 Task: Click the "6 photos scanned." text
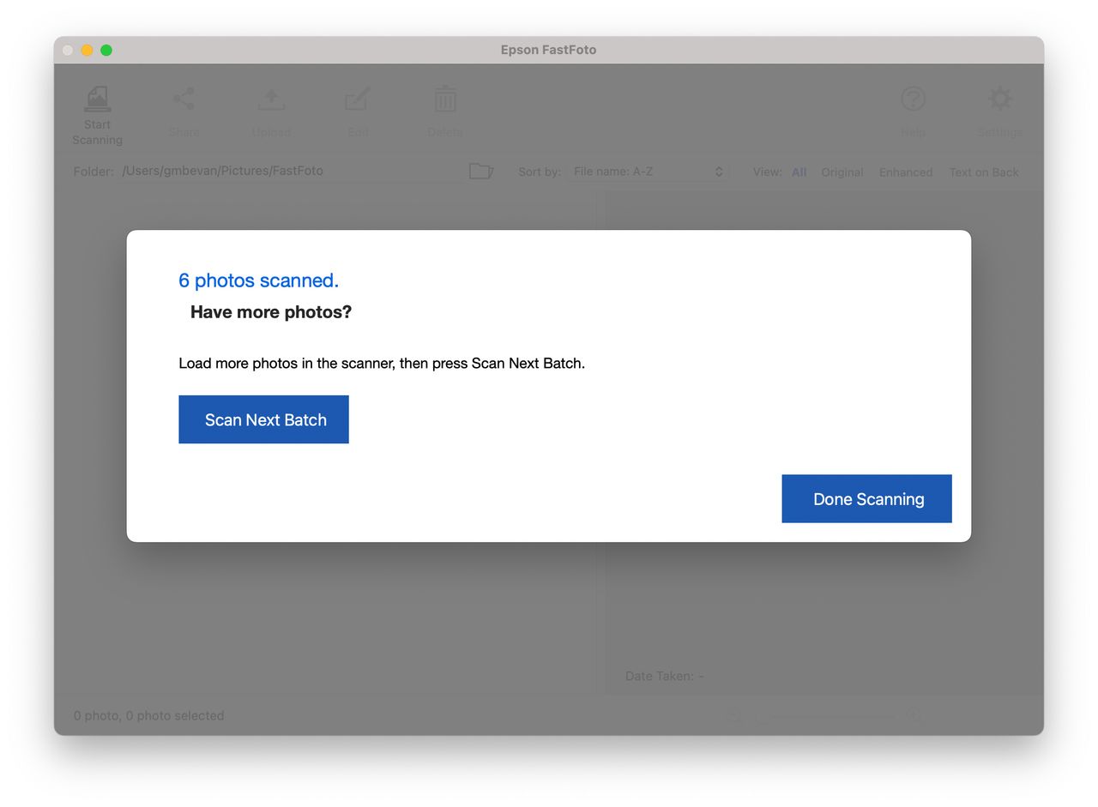coord(258,280)
